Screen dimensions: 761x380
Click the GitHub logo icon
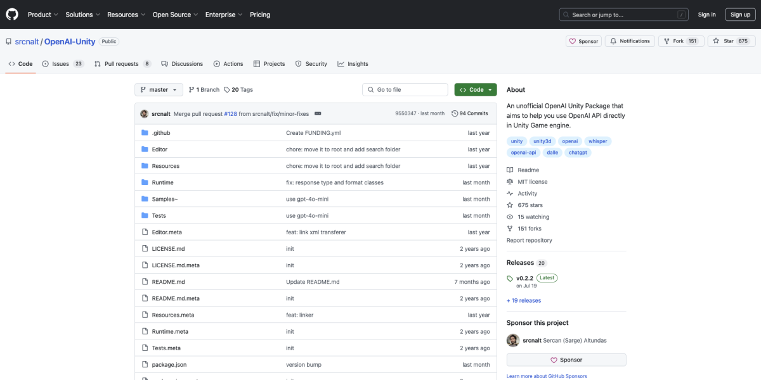13,15
